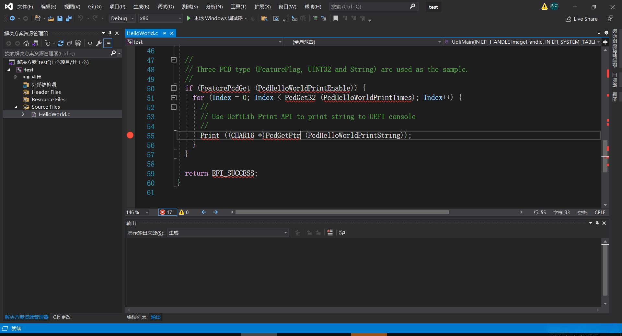Click the Live Share button
Screen dimensions: 622x336
(582, 19)
